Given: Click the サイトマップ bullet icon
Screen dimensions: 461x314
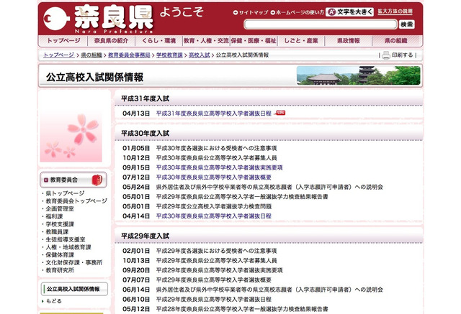Looking at the screenshot, I should point(236,13).
